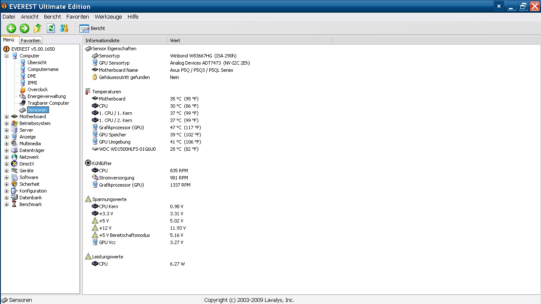Click the Energieverwaltung icon in the tree
This screenshot has width=541, height=304.
(x=23, y=96)
